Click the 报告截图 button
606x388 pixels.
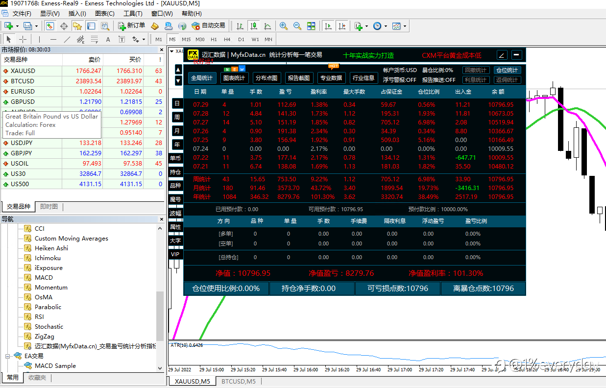298,78
